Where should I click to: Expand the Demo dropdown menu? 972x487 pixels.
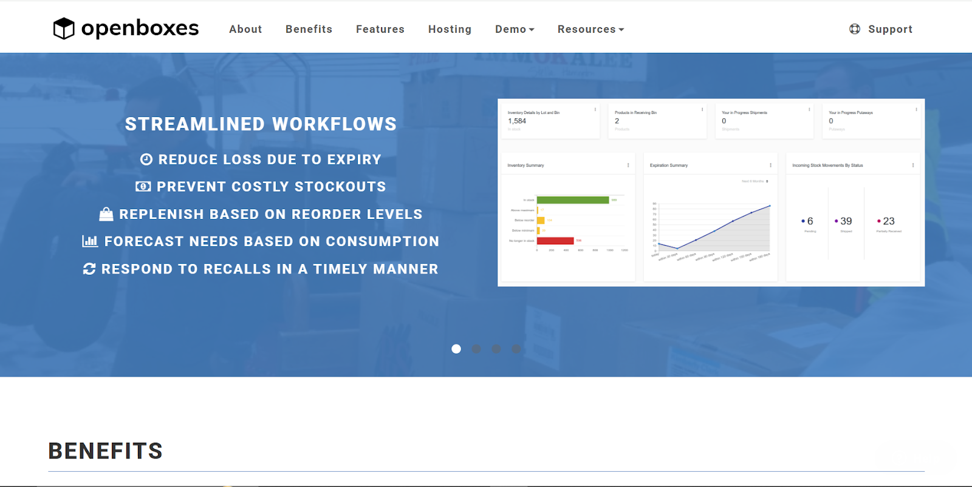(x=514, y=29)
